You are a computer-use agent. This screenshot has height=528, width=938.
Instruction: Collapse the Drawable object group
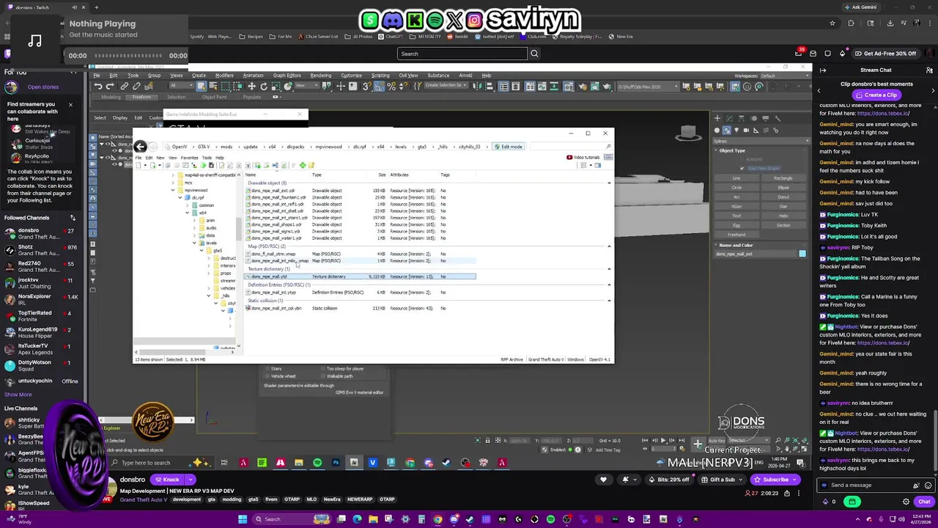coord(609,183)
